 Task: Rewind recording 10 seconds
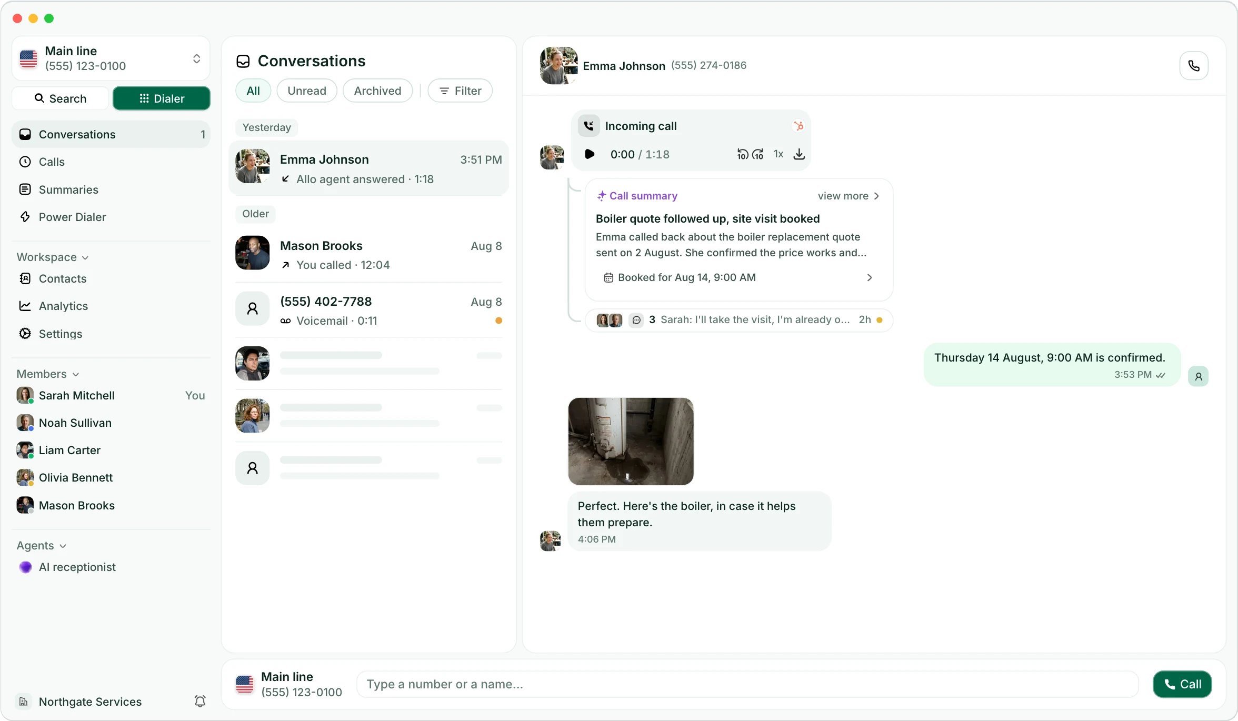(x=742, y=154)
